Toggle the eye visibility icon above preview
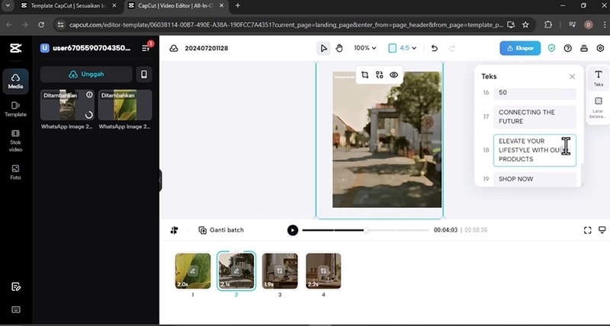This screenshot has width=610, height=326. (x=394, y=75)
